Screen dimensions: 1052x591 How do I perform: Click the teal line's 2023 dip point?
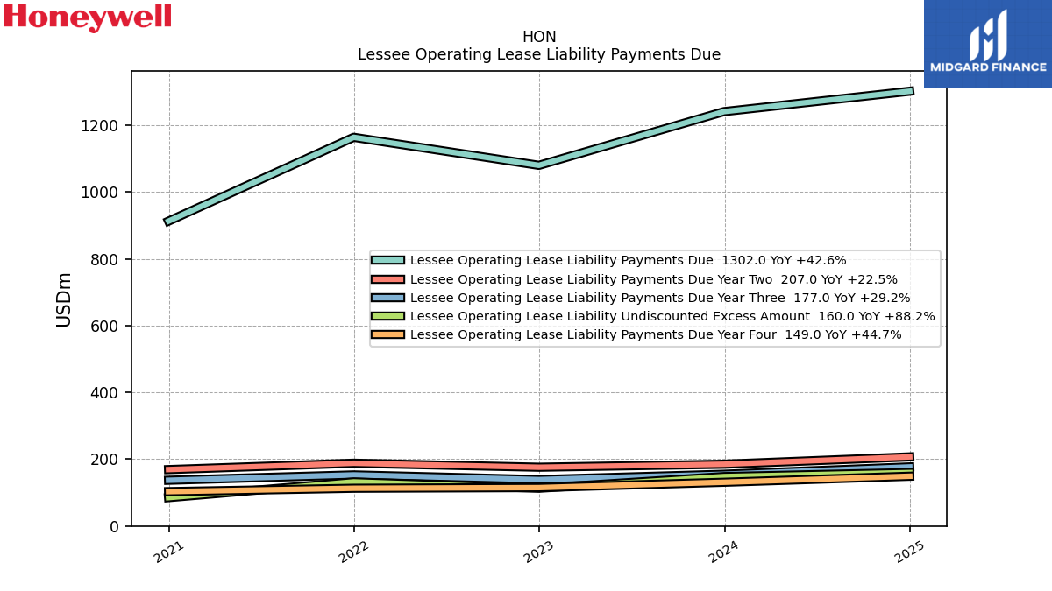(x=539, y=165)
